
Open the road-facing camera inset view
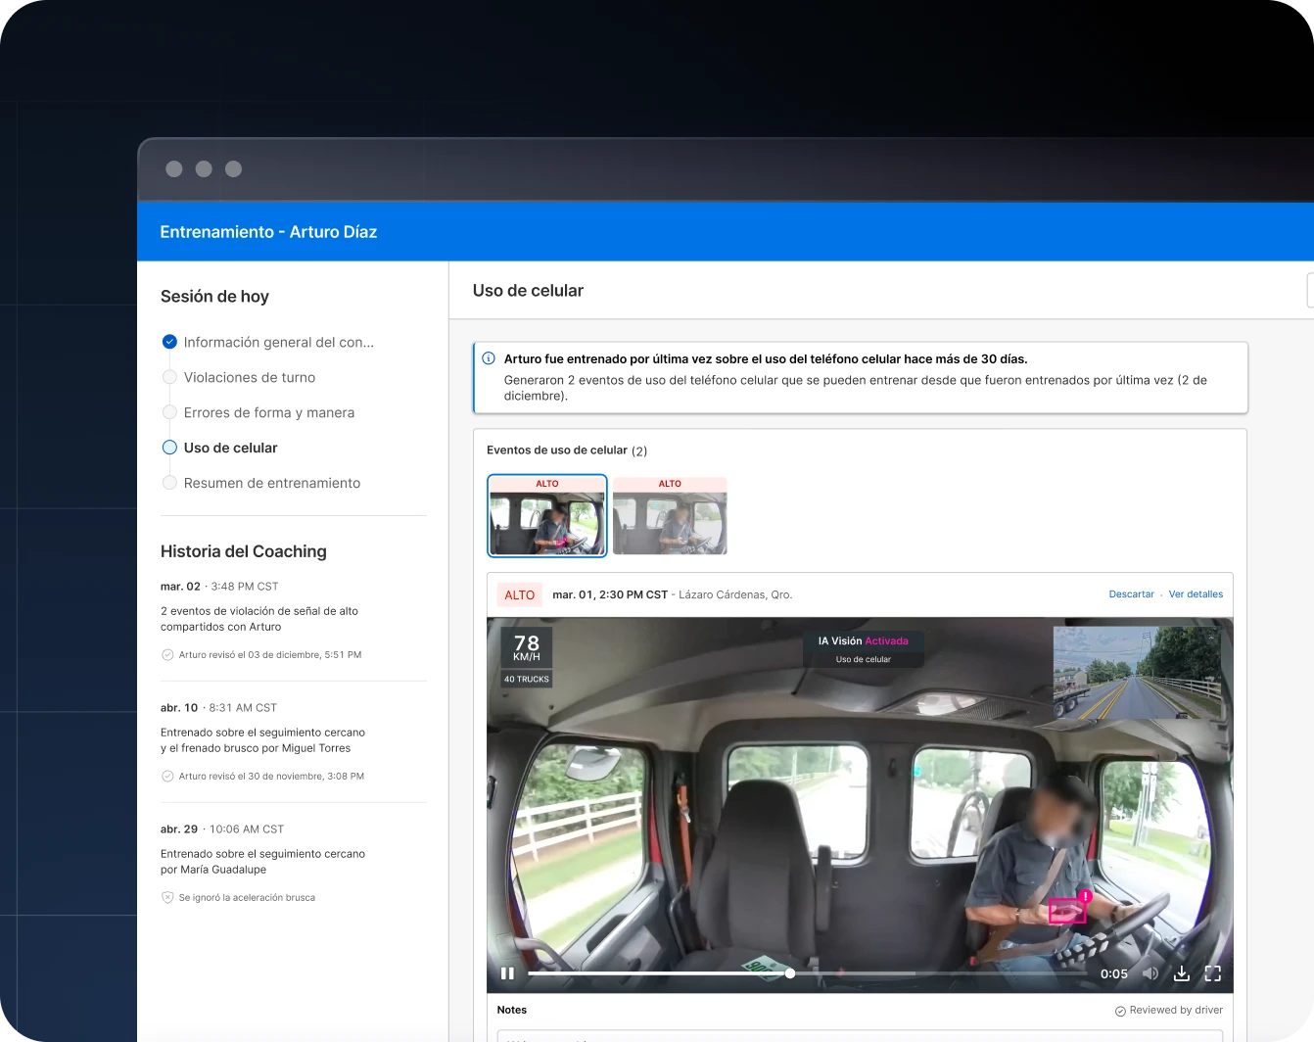1136,674
